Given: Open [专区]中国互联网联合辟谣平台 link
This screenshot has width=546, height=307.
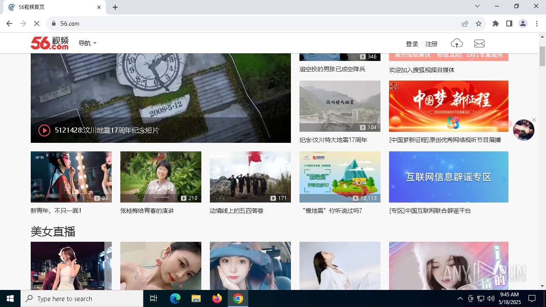Looking at the screenshot, I should click(430, 211).
